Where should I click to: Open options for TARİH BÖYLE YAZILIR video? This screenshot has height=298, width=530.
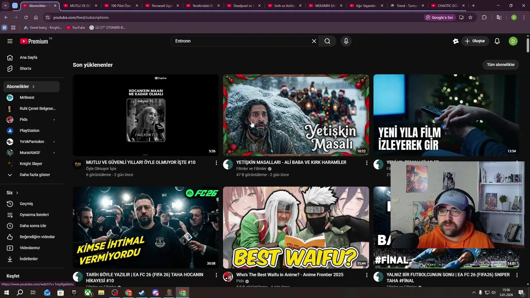216,275
